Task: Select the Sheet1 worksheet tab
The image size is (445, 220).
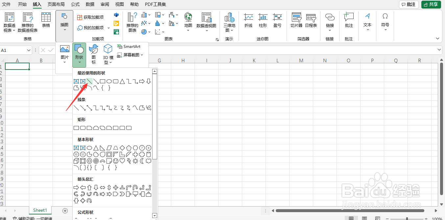Action: tap(40, 210)
